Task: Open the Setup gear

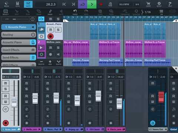Action: click(x=159, y=4)
